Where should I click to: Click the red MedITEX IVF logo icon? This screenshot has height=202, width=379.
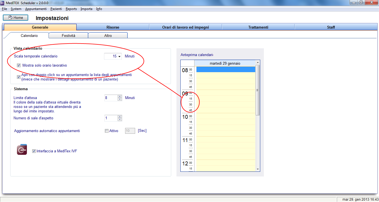pyautogui.click(x=22, y=149)
